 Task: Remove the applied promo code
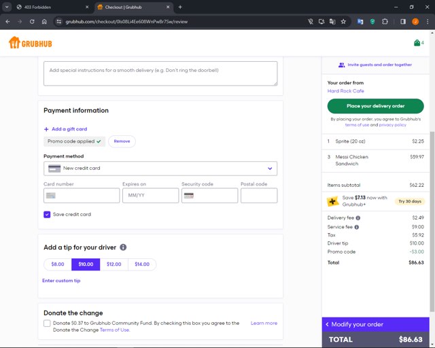[122, 141]
